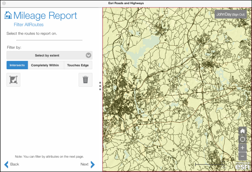Zoom out on the map
The height and width of the screenshot is (172, 252).
pyautogui.click(x=242, y=156)
